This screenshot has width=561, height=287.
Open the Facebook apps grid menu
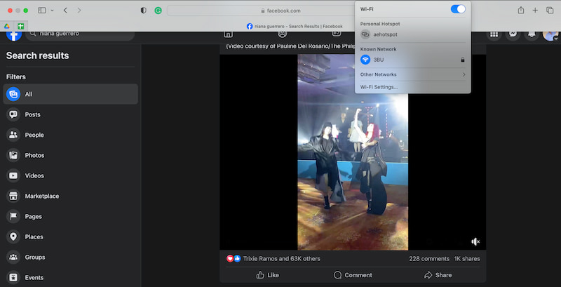494,34
